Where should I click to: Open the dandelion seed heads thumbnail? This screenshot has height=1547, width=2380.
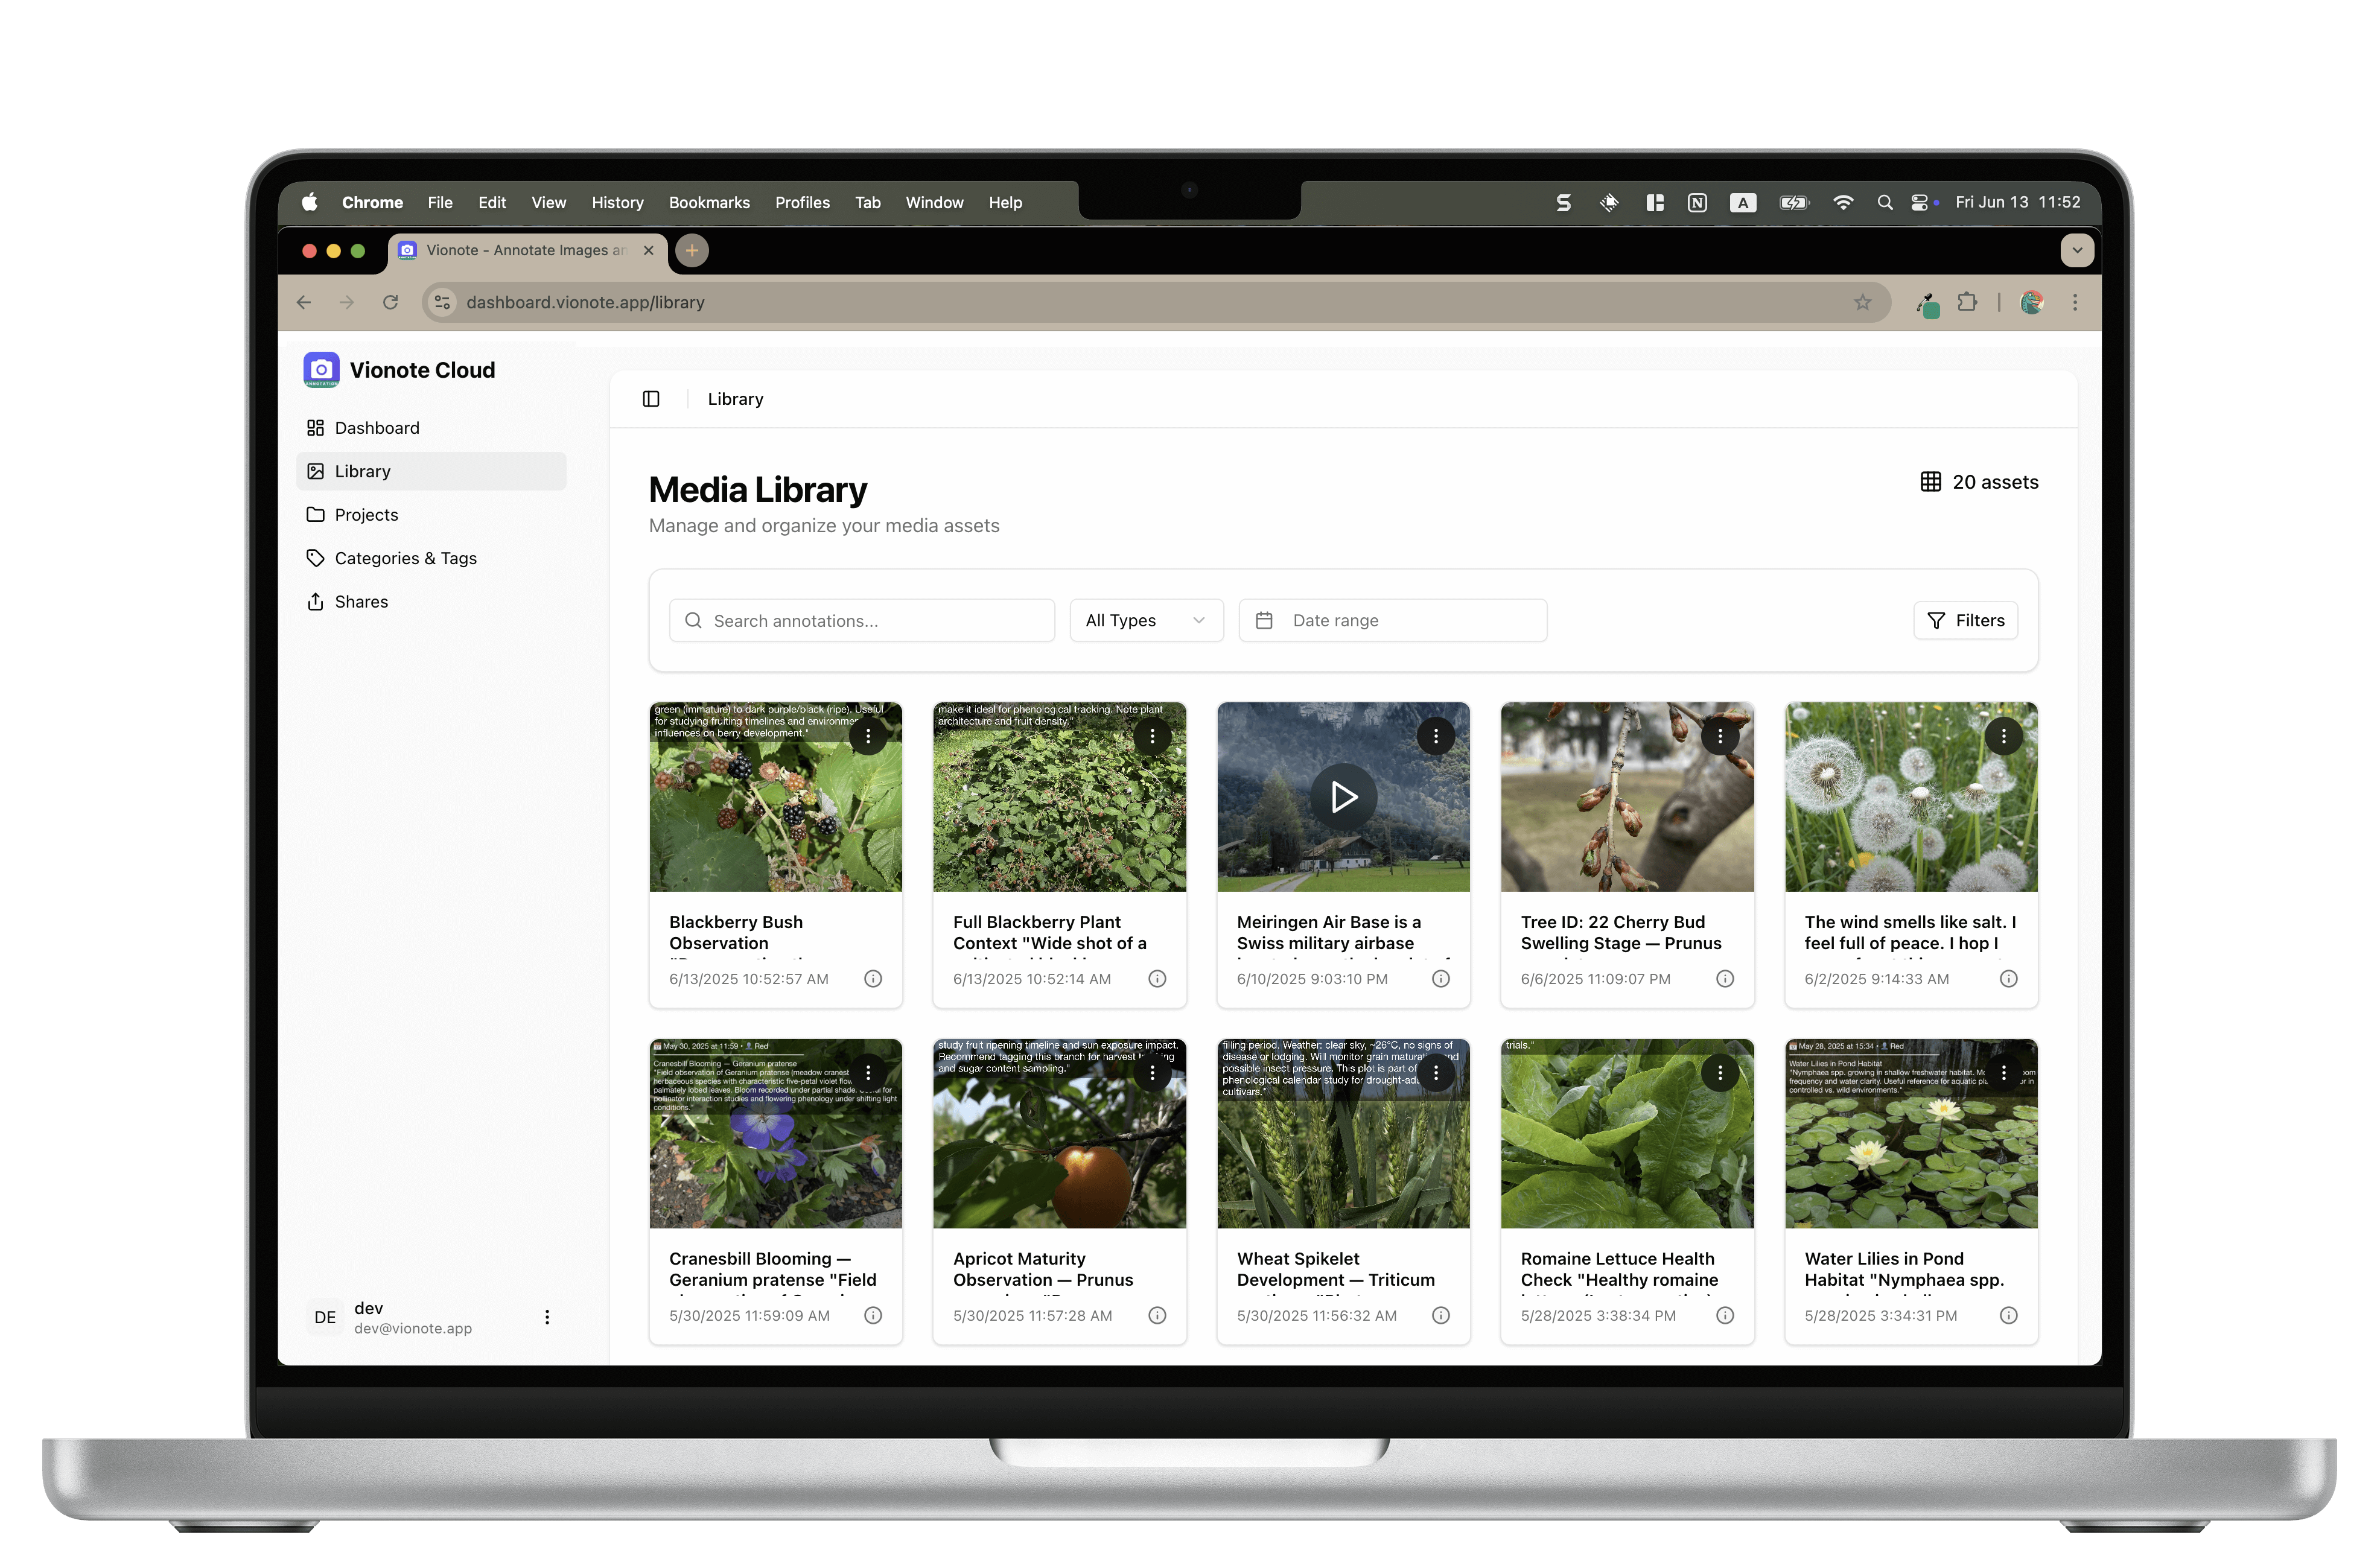point(1911,797)
